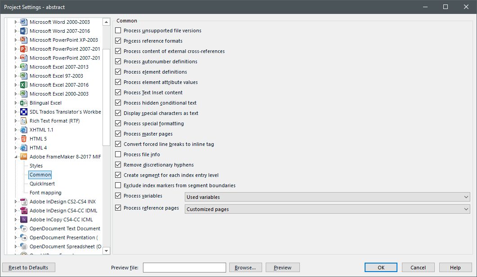The height and width of the screenshot is (277, 477).
Task: Click the tree scrollbar up arrow
Action: 106,22
